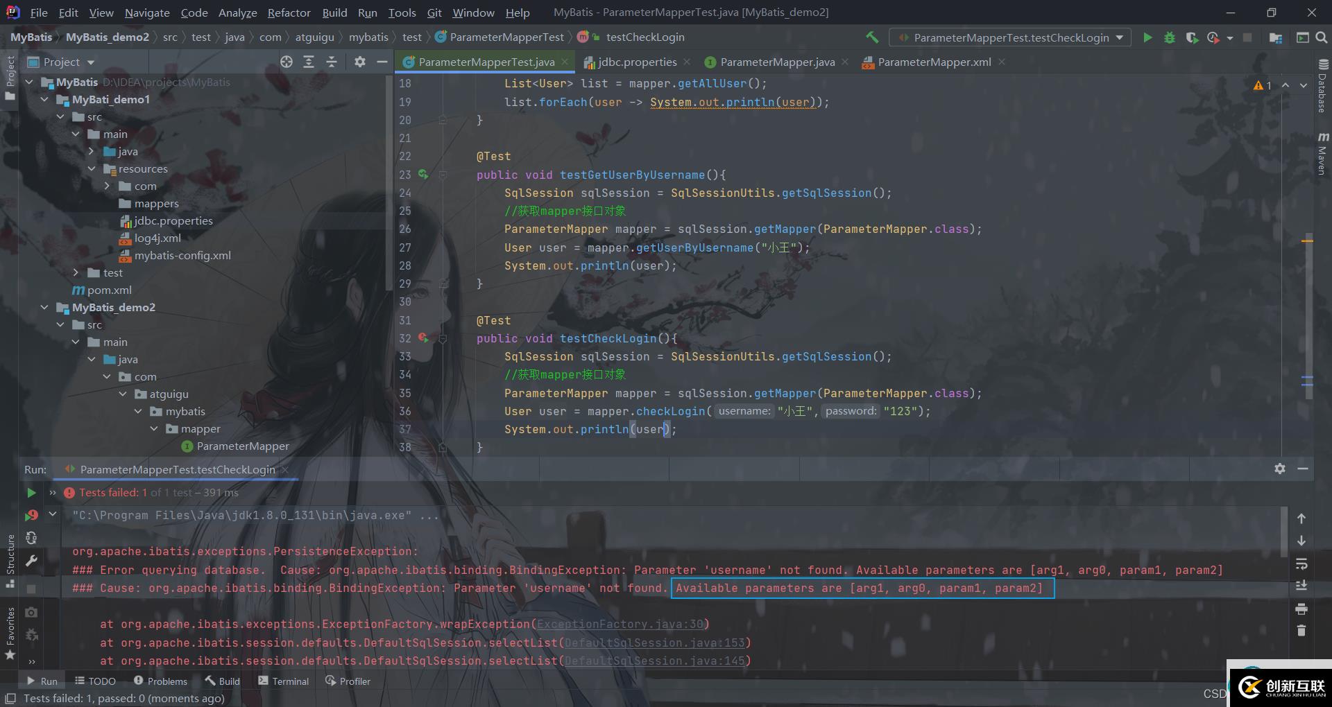Toggle soft-wrap in console output

tap(1301, 564)
